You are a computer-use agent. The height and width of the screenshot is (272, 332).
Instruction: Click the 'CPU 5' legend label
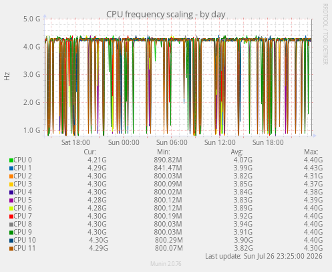(x=23, y=200)
